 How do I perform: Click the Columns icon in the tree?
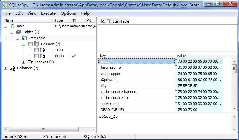coord(36,44)
